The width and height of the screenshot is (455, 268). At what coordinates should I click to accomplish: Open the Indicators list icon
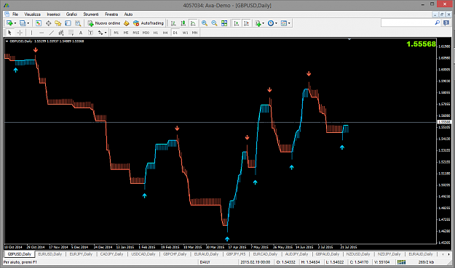coord(258,23)
